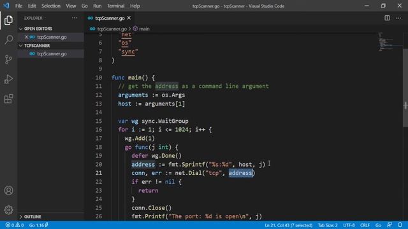This screenshot has height=229, width=408.
Task: Open the Edit menu
Action: tap(32, 6)
